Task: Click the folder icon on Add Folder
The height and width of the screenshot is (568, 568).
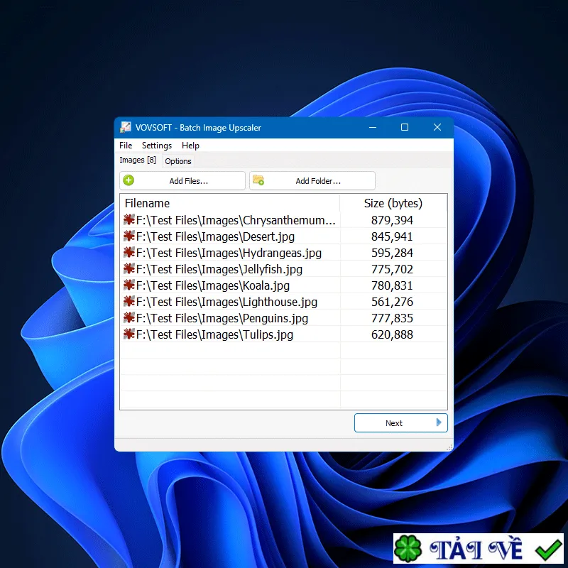Action: click(x=258, y=180)
